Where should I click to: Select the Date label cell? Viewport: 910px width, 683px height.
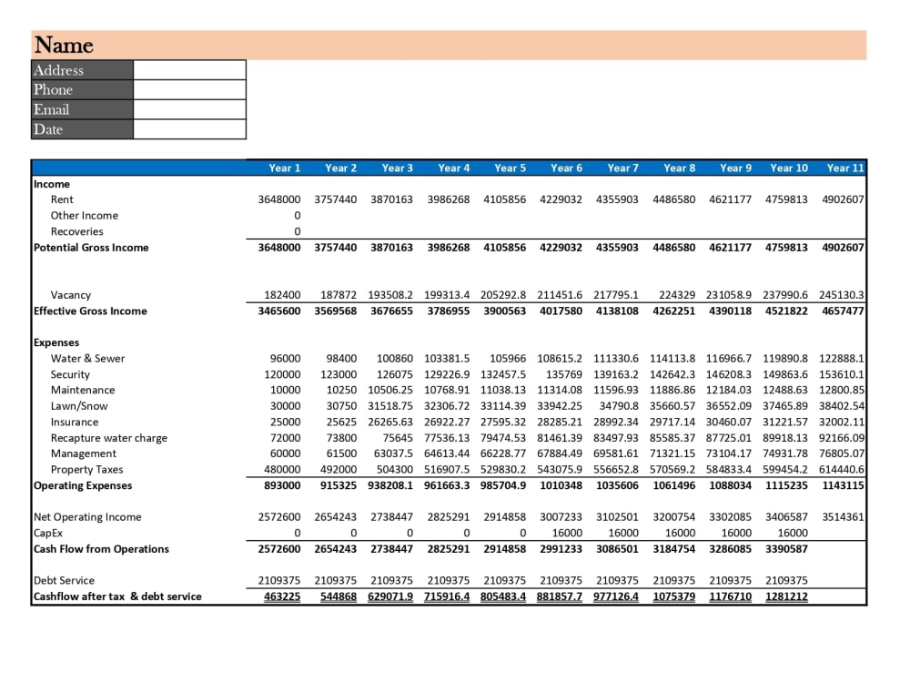(83, 129)
